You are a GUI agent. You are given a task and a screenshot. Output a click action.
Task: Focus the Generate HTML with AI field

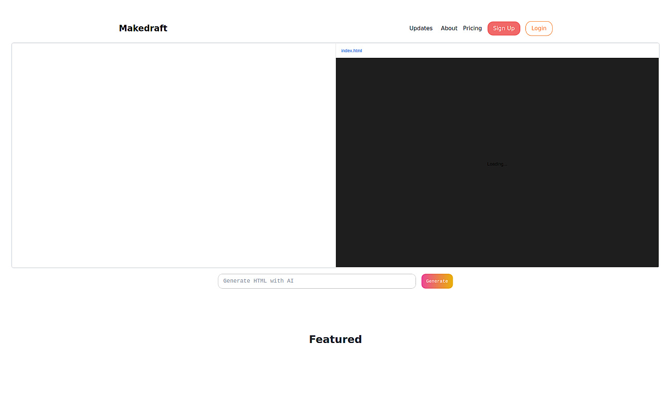[317, 281]
